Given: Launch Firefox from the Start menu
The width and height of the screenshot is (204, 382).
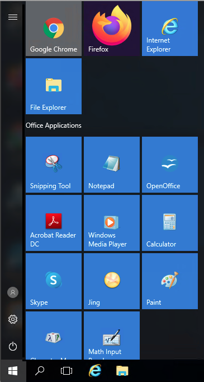Looking at the screenshot, I should pyautogui.click(x=112, y=29).
